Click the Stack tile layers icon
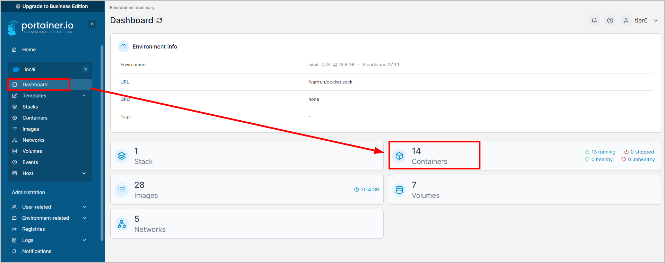 coord(122,156)
